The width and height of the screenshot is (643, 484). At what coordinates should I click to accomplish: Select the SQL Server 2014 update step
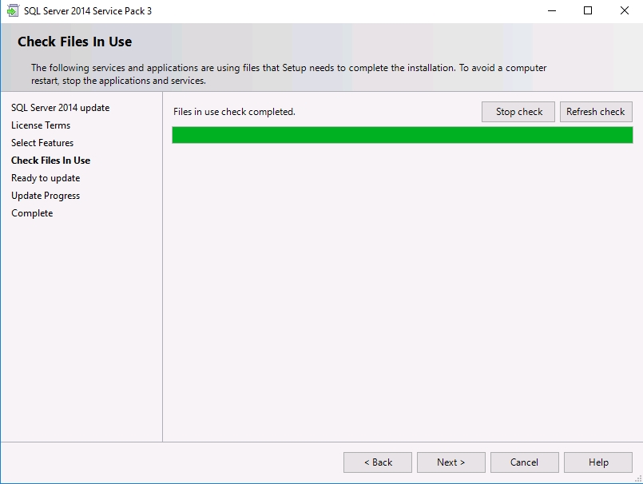60,108
